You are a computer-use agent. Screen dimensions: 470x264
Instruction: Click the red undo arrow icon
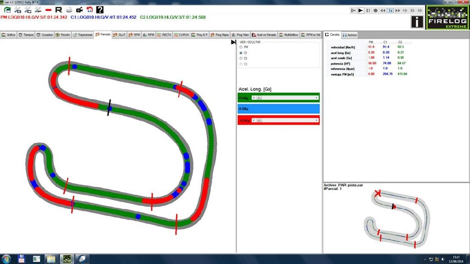click(x=90, y=10)
